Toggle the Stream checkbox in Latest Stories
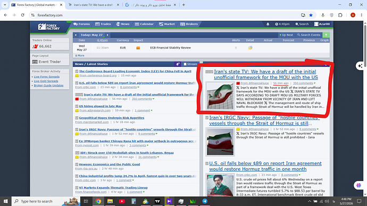 pos(185,64)
